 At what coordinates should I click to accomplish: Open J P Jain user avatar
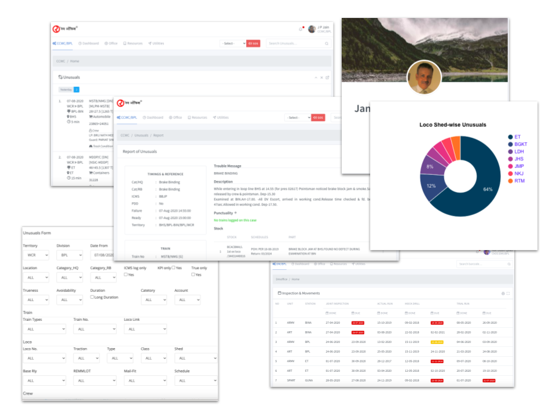coord(312,29)
